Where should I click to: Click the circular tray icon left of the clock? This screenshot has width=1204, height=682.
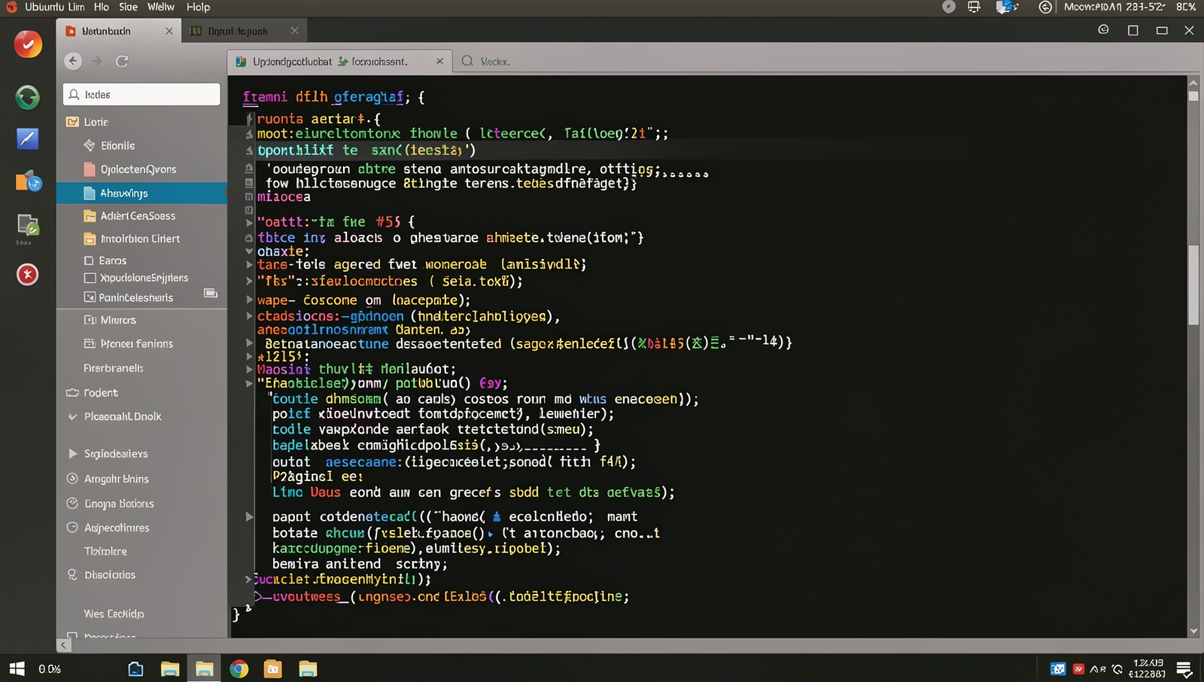tap(1045, 7)
